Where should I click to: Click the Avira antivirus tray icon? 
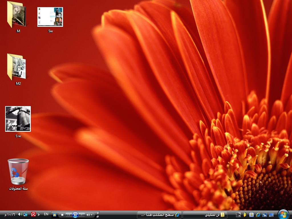click(33, 214)
